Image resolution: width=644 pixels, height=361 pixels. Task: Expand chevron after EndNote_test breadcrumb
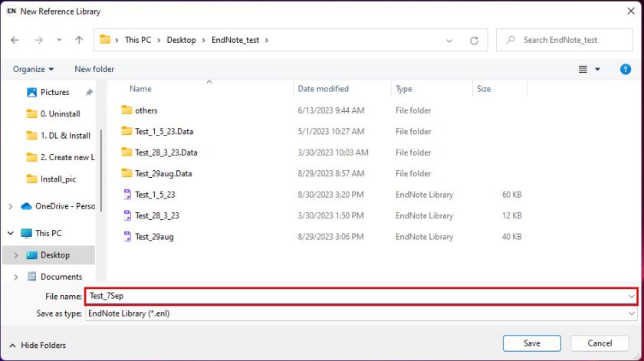[267, 41]
